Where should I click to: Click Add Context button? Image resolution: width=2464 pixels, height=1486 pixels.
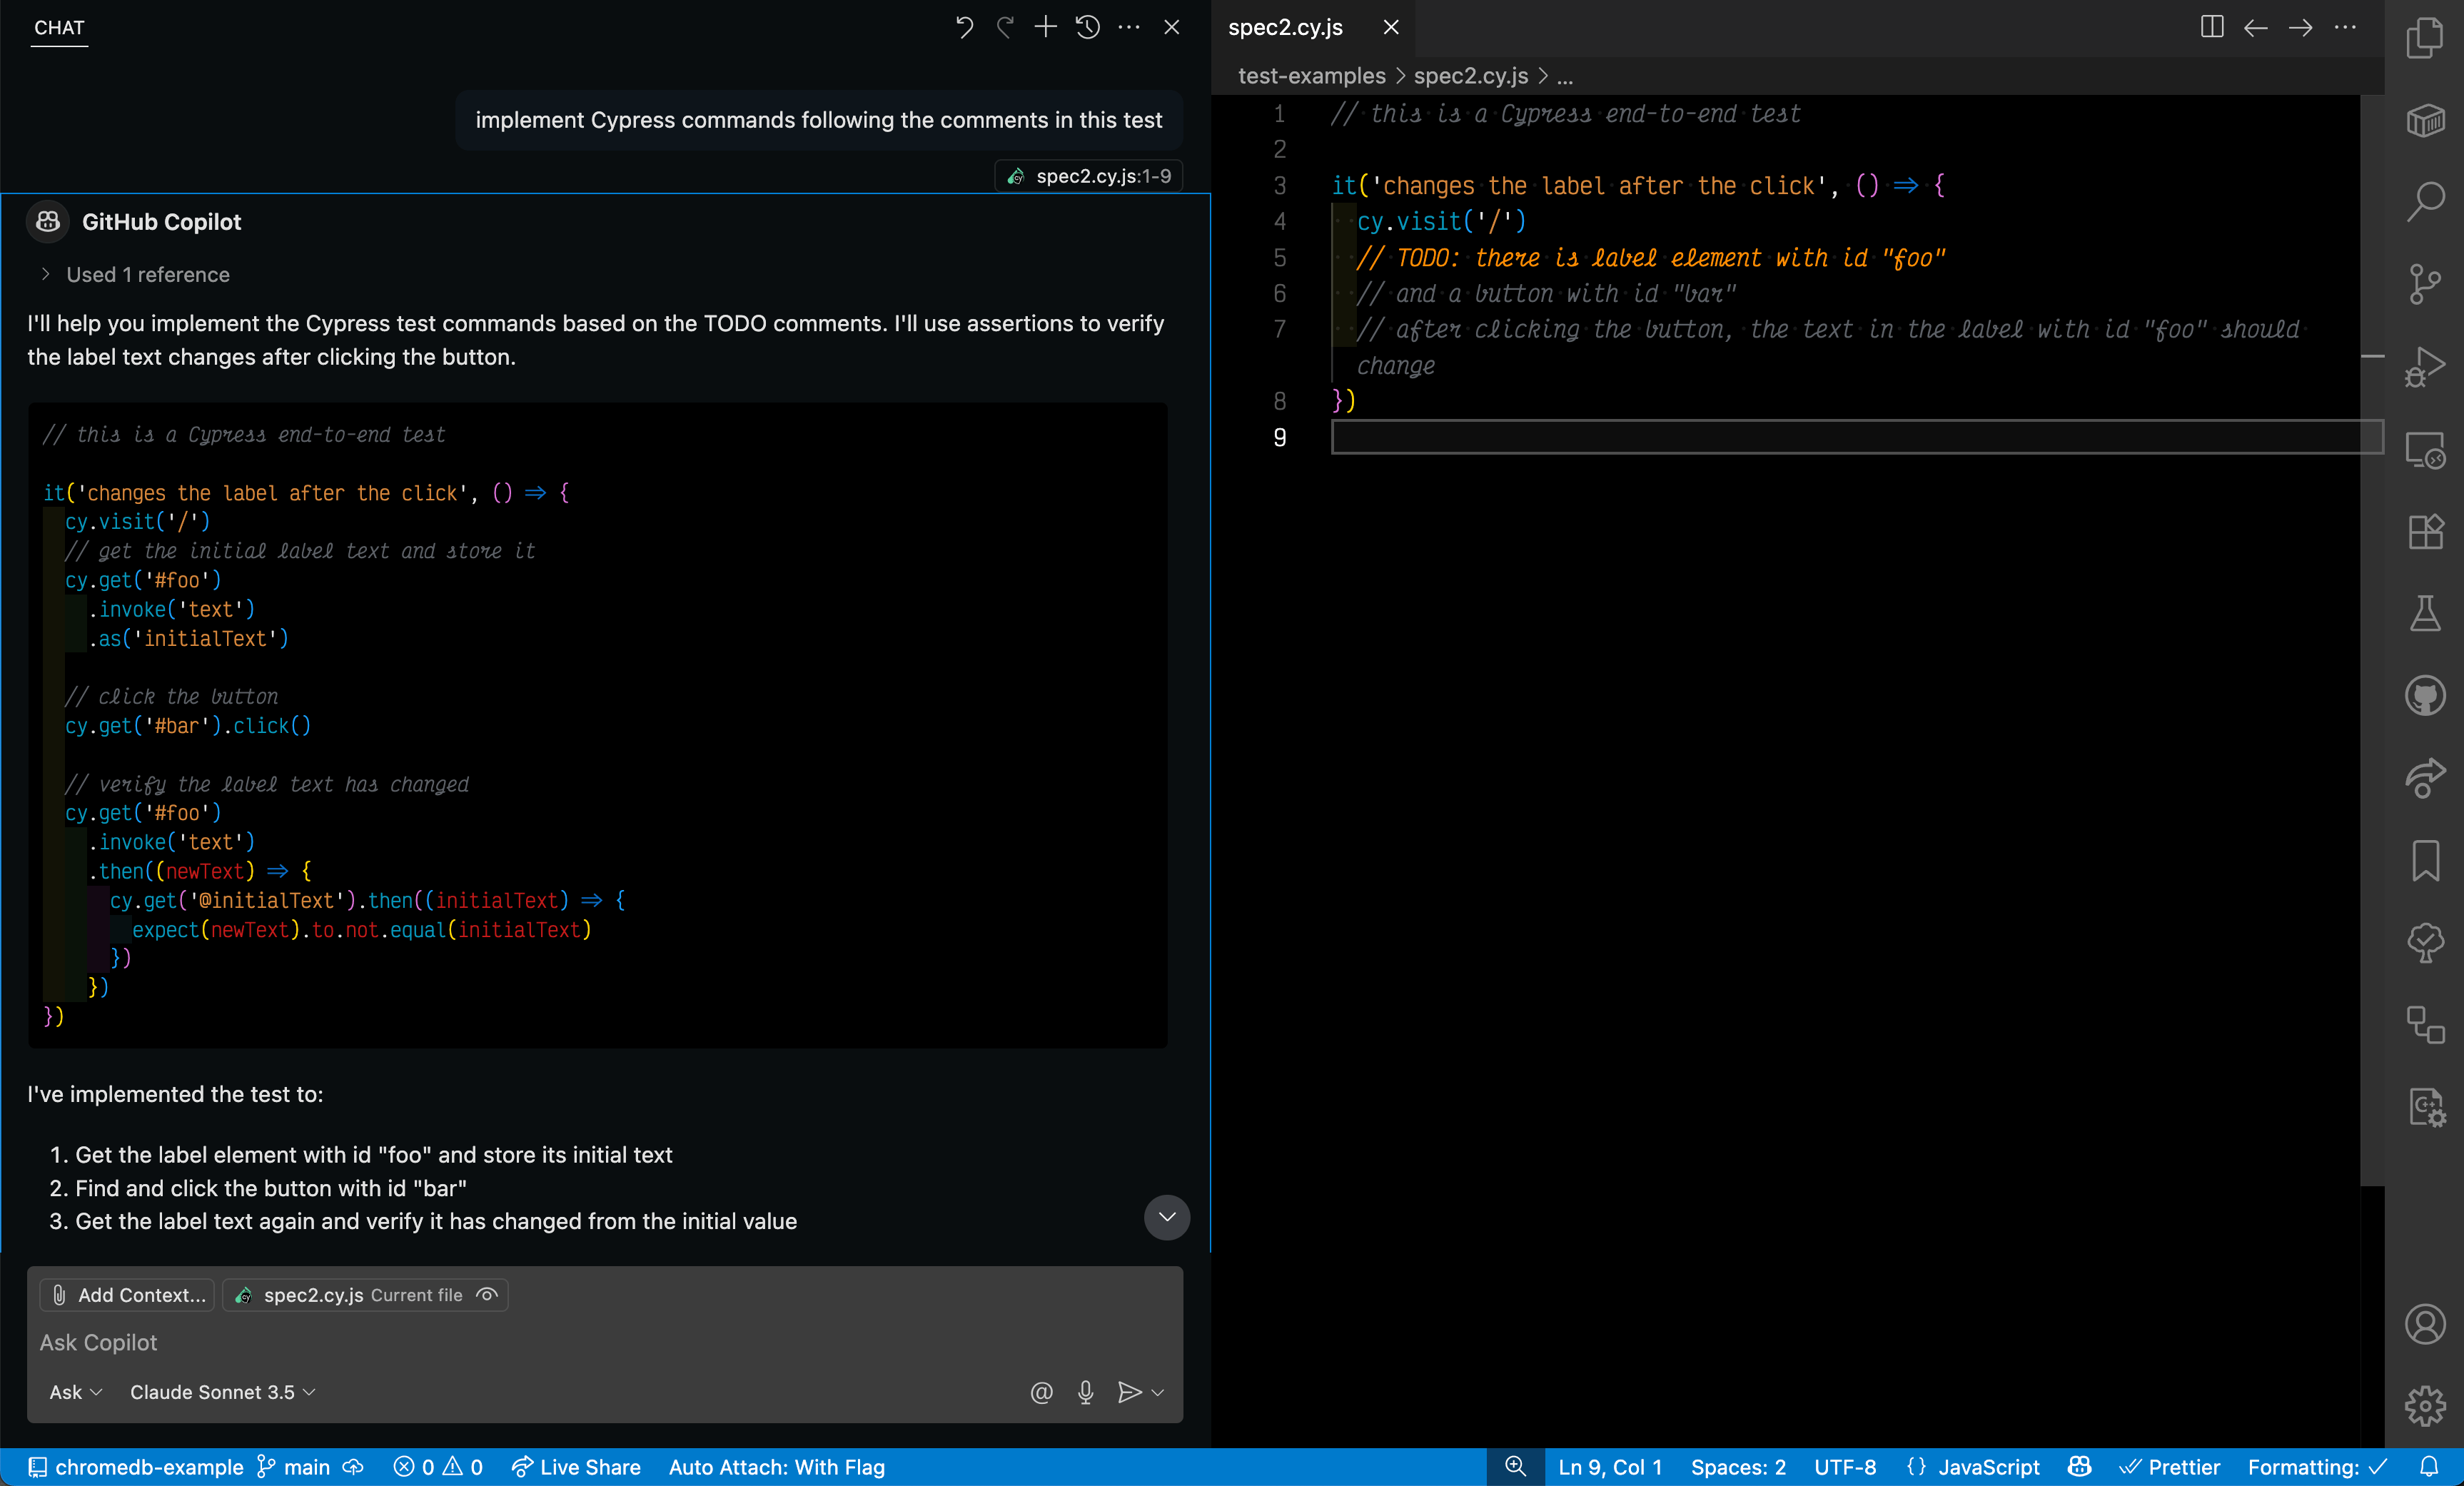(127, 1294)
